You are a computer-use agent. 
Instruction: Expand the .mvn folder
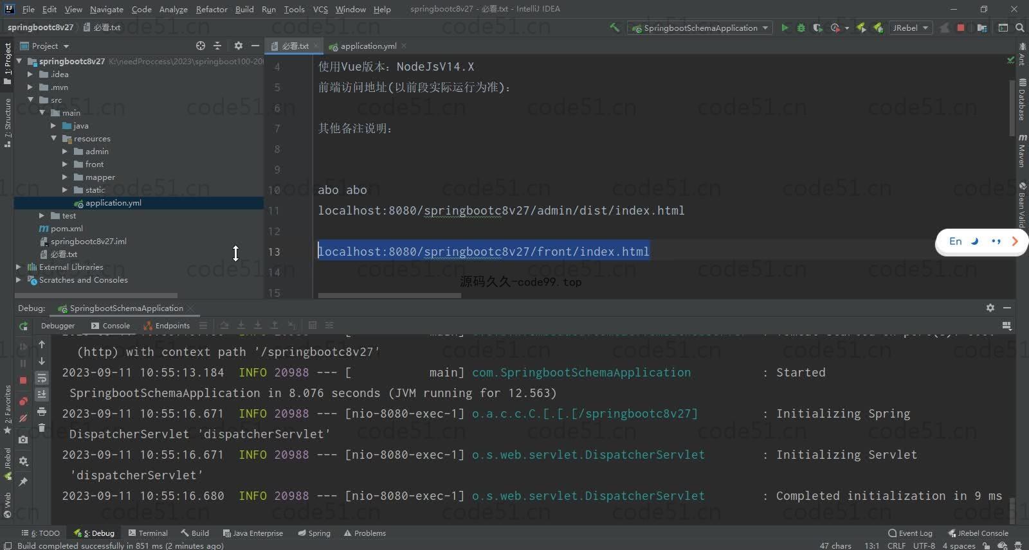pyautogui.click(x=30, y=87)
